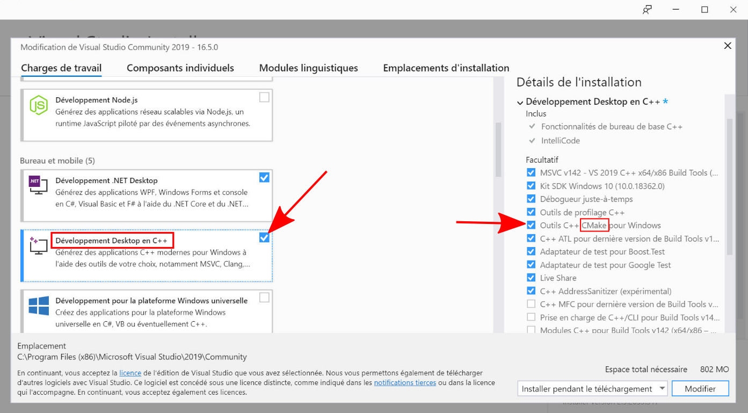Open the Composants individuels tab

tap(180, 68)
